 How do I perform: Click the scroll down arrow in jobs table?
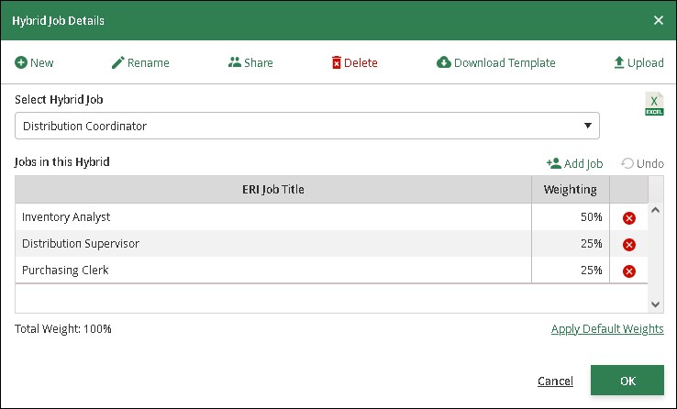(655, 304)
